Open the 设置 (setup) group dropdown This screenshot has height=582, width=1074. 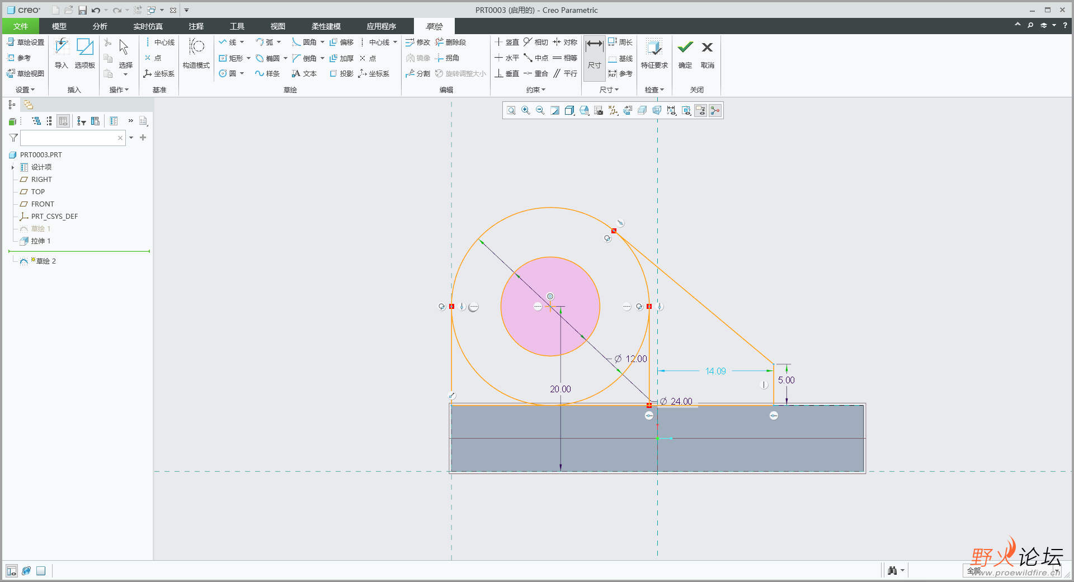click(25, 90)
